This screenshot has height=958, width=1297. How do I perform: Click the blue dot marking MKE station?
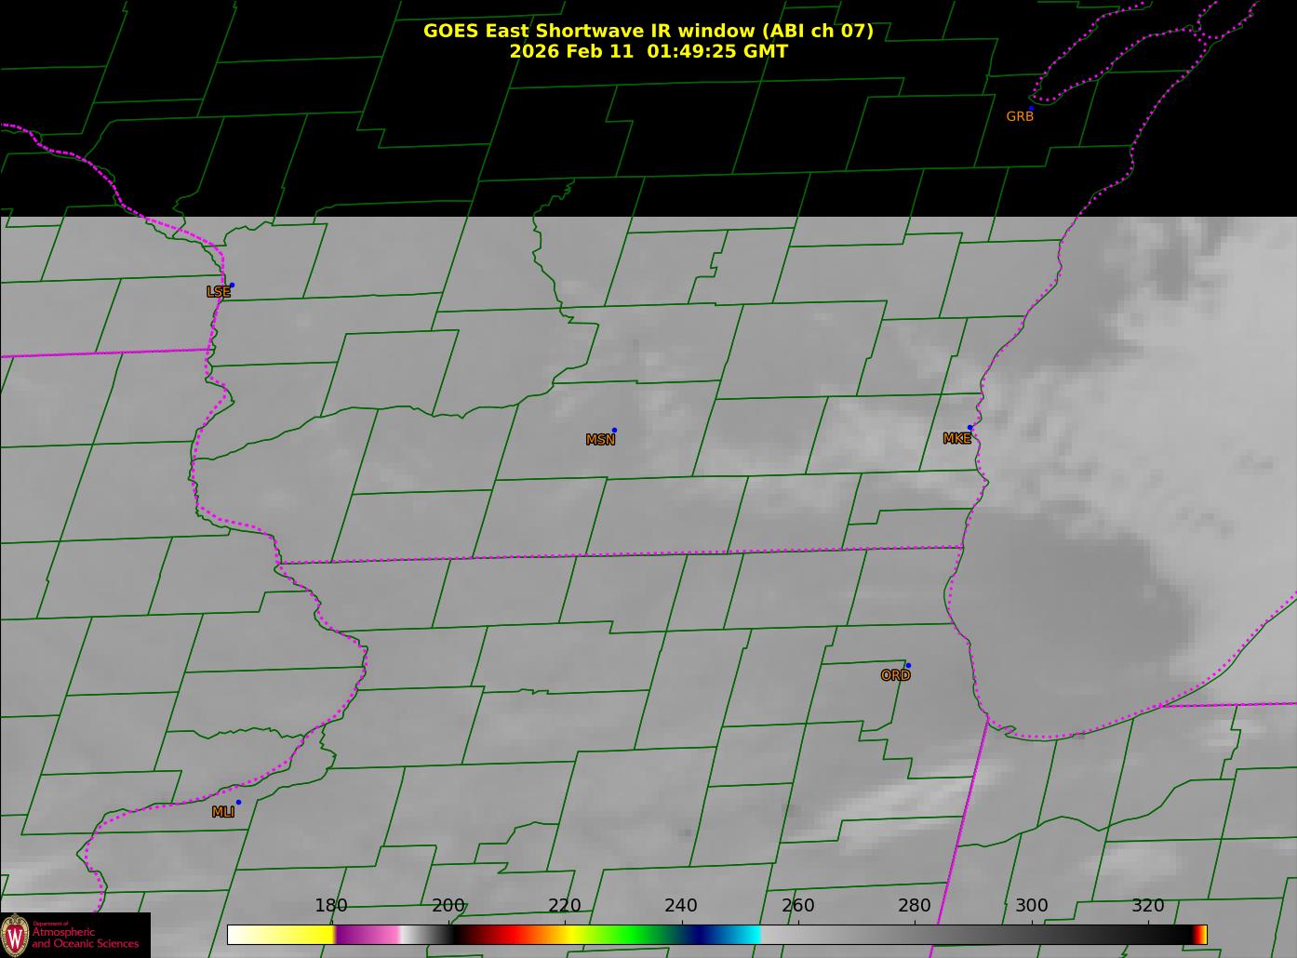point(969,428)
